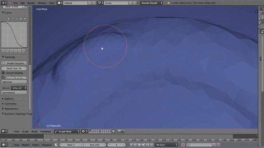This screenshot has width=264, height=148.
Task: Open the Render menu
Action: coord(31,3)
